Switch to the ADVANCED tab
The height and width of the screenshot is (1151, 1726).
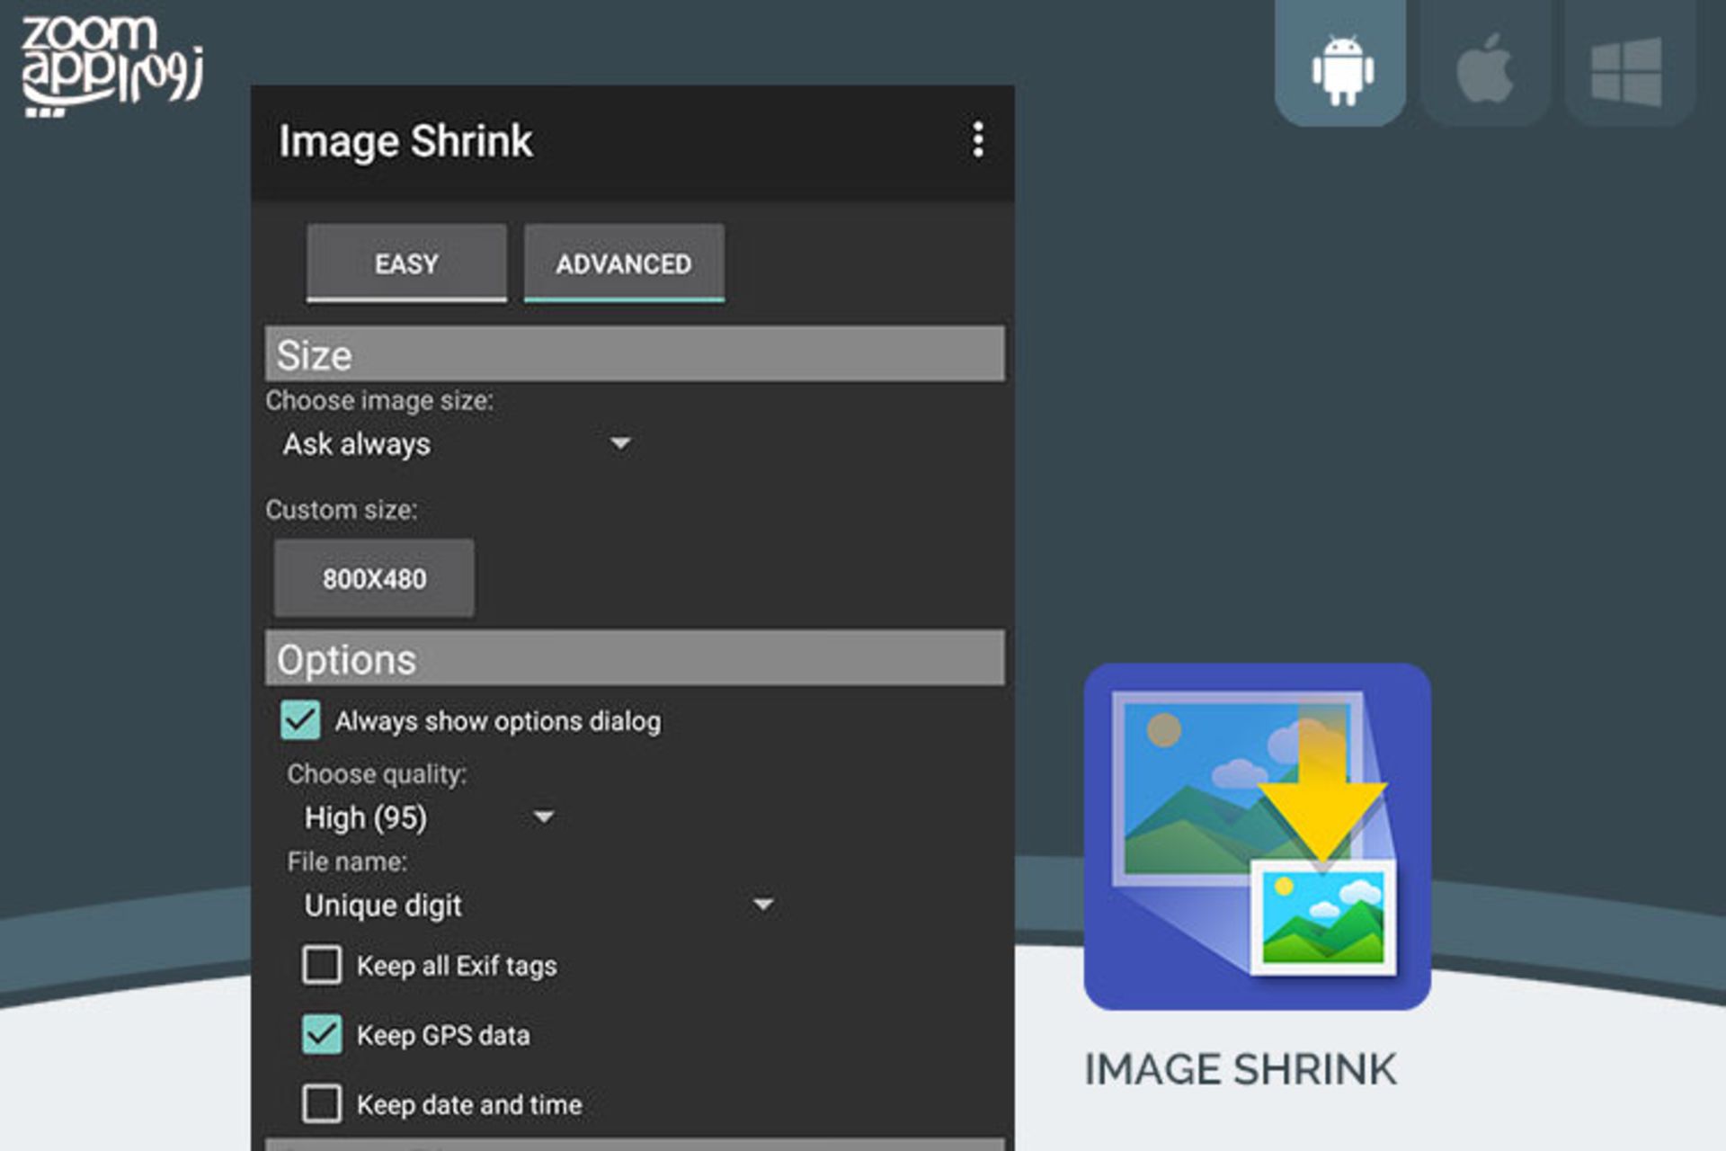624,263
